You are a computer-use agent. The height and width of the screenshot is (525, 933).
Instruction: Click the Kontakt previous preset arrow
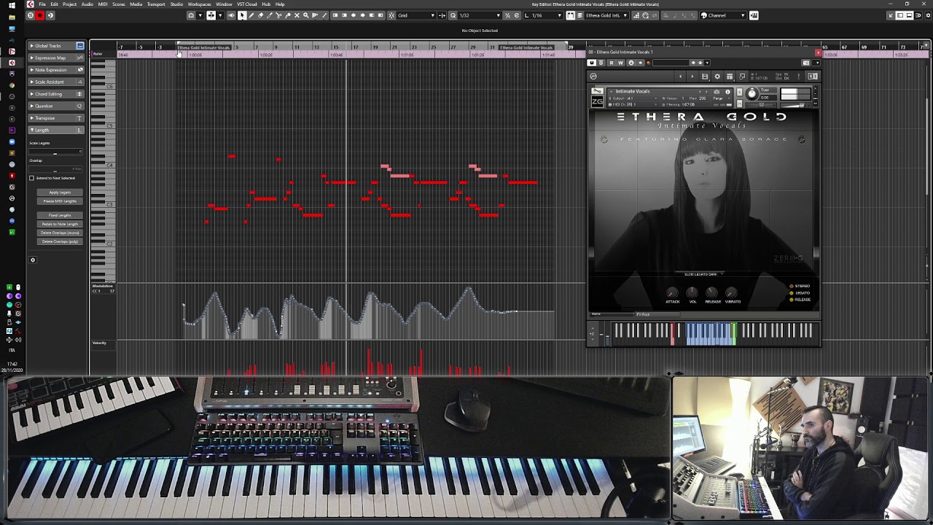680,77
